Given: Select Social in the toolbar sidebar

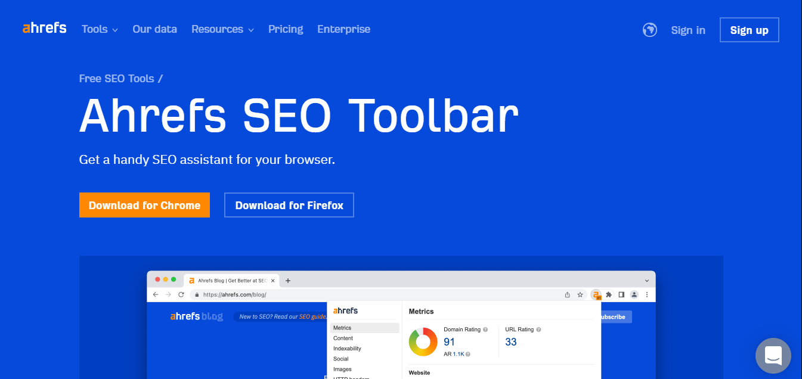Looking at the screenshot, I should click(x=341, y=359).
